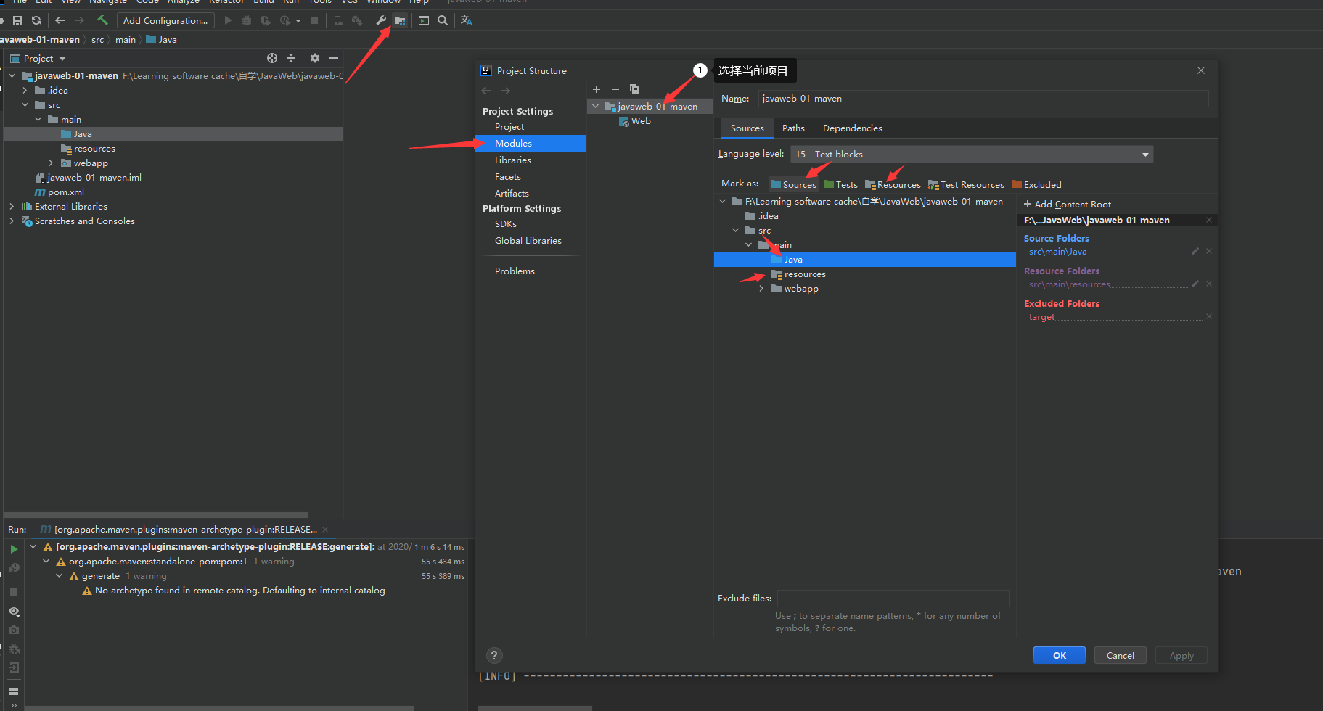This screenshot has width=1323, height=711.
Task: Switch to the Dependencies tab
Action: click(852, 128)
